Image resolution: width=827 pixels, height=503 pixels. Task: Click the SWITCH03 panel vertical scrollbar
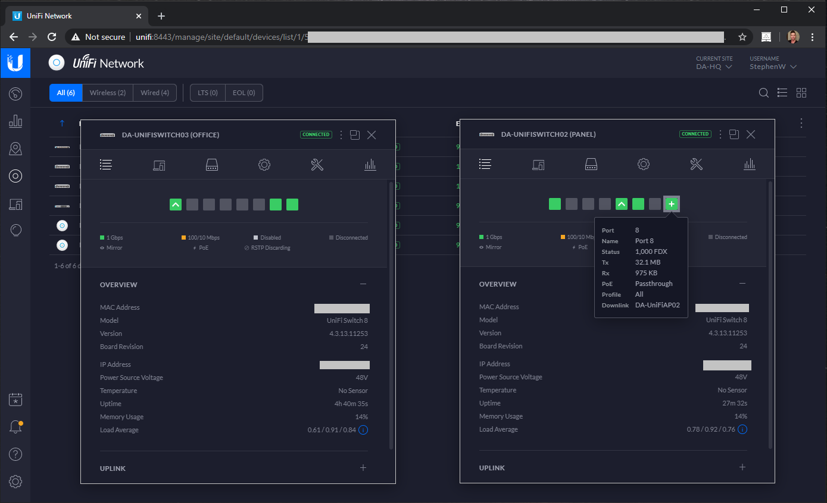(x=391, y=315)
